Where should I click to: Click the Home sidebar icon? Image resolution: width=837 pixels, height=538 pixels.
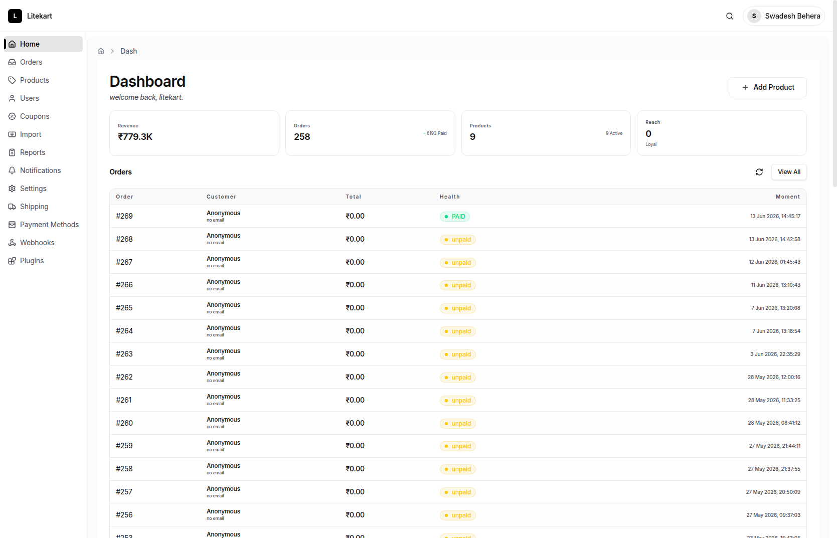[12, 44]
